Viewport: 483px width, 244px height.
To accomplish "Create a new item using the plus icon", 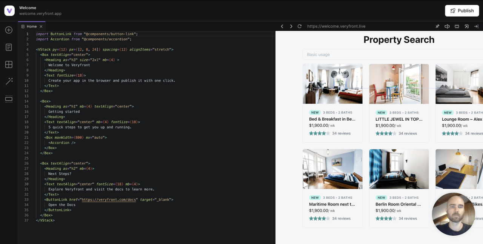I will click(x=9, y=30).
